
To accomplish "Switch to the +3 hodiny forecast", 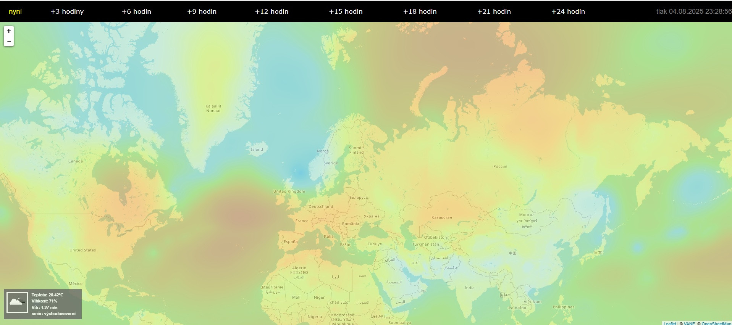I will point(67,11).
